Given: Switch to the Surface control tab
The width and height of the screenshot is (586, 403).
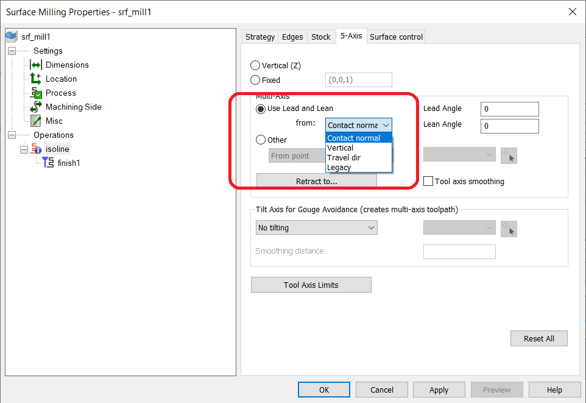Looking at the screenshot, I should [395, 37].
